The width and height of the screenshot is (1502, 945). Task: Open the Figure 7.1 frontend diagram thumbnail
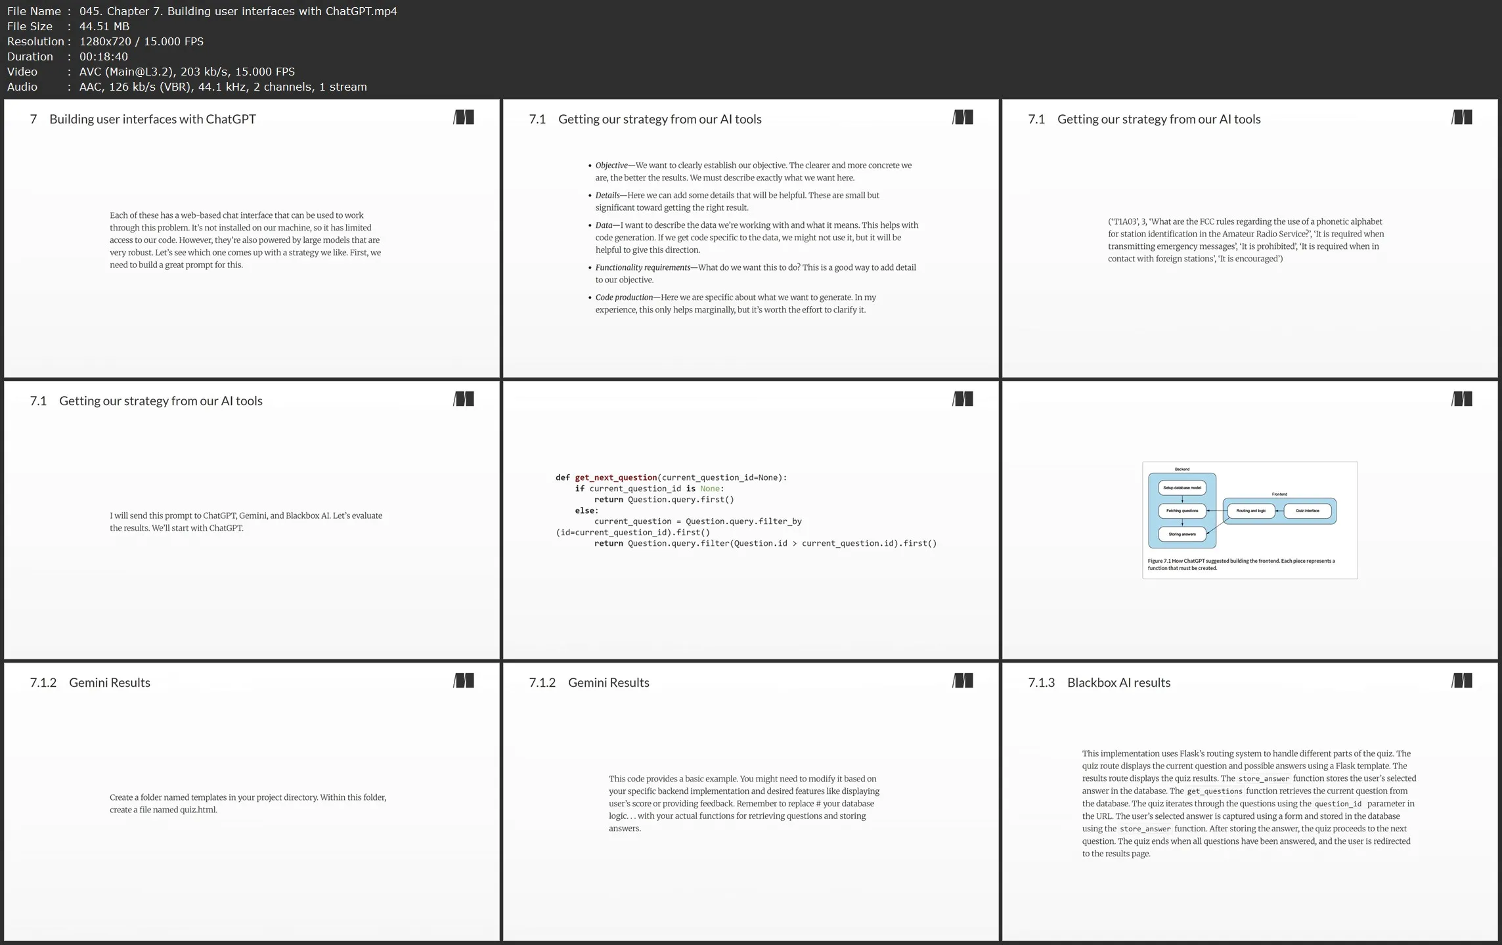click(1250, 520)
